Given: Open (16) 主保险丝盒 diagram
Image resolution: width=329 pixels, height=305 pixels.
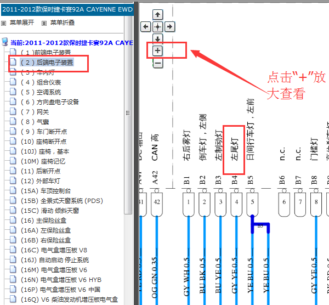Looking at the screenshot, I should (x=44, y=221).
